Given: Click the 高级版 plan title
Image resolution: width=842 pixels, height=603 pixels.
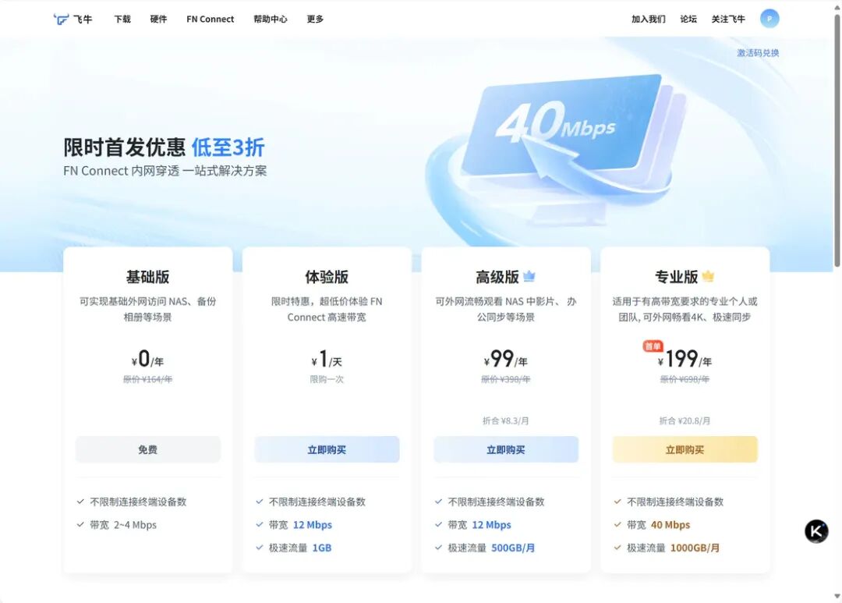Looking at the screenshot, I should point(497,277).
